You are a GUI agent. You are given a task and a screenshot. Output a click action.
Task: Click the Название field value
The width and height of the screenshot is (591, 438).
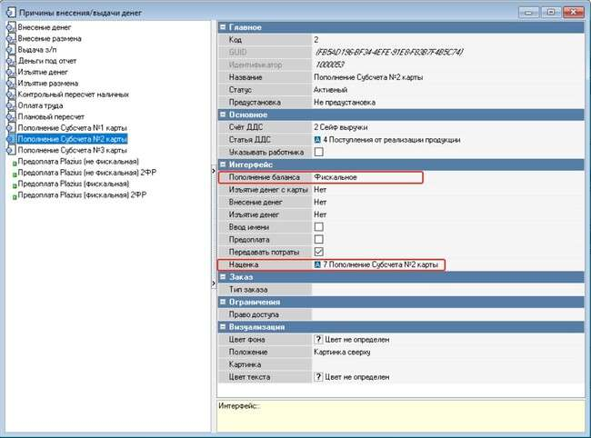[373, 77]
